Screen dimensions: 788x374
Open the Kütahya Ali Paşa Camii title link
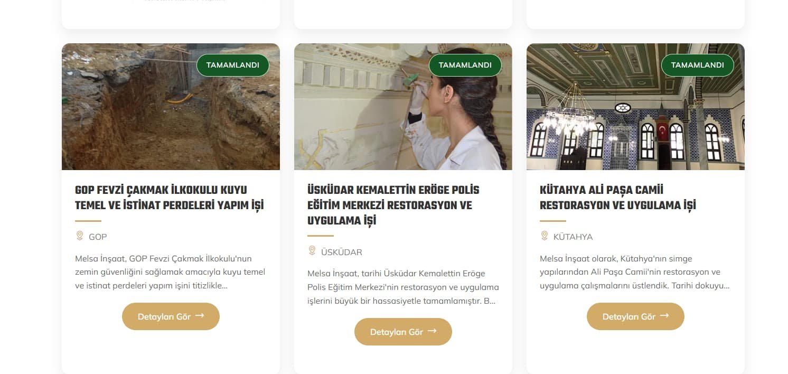coord(618,198)
